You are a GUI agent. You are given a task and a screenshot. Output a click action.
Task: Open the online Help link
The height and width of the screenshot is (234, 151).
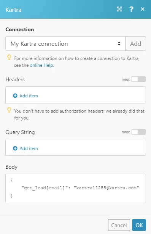tap(41, 65)
